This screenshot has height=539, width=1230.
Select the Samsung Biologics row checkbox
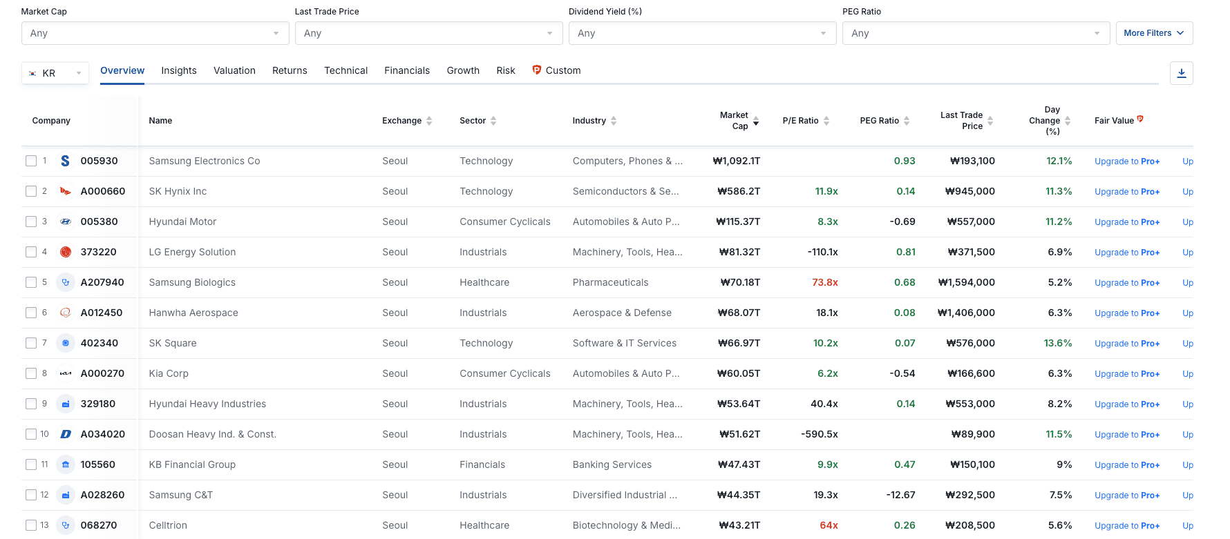[x=31, y=282]
